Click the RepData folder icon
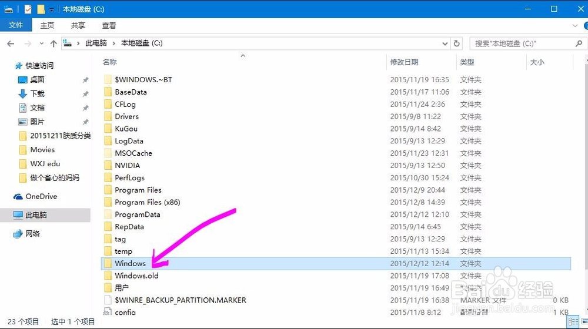The width and height of the screenshot is (588, 329). coord(108,227)
